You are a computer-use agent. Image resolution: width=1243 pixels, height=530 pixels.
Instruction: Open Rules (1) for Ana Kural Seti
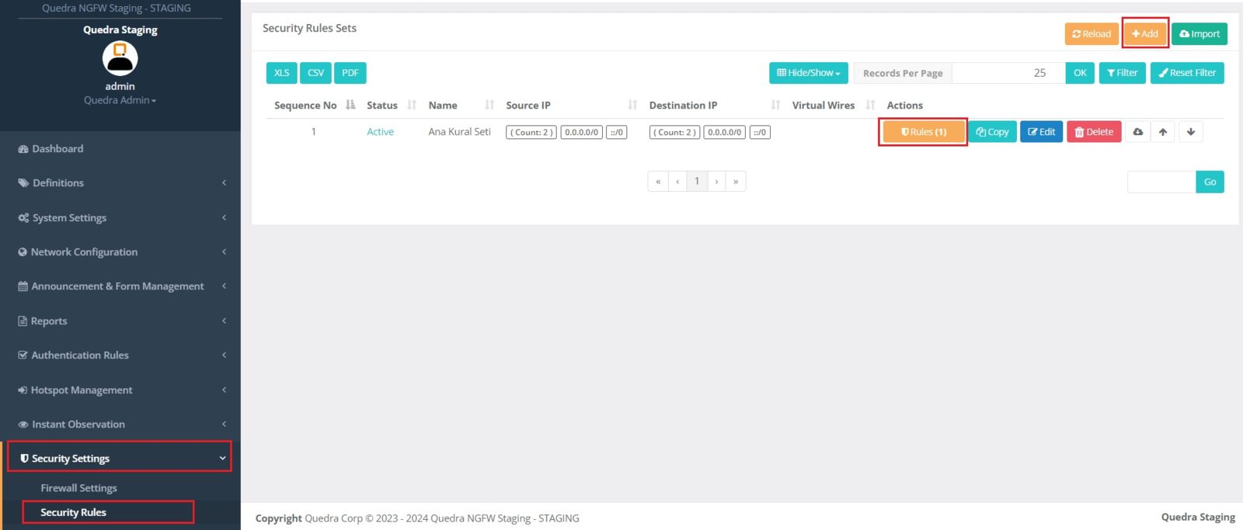(923, 132)
